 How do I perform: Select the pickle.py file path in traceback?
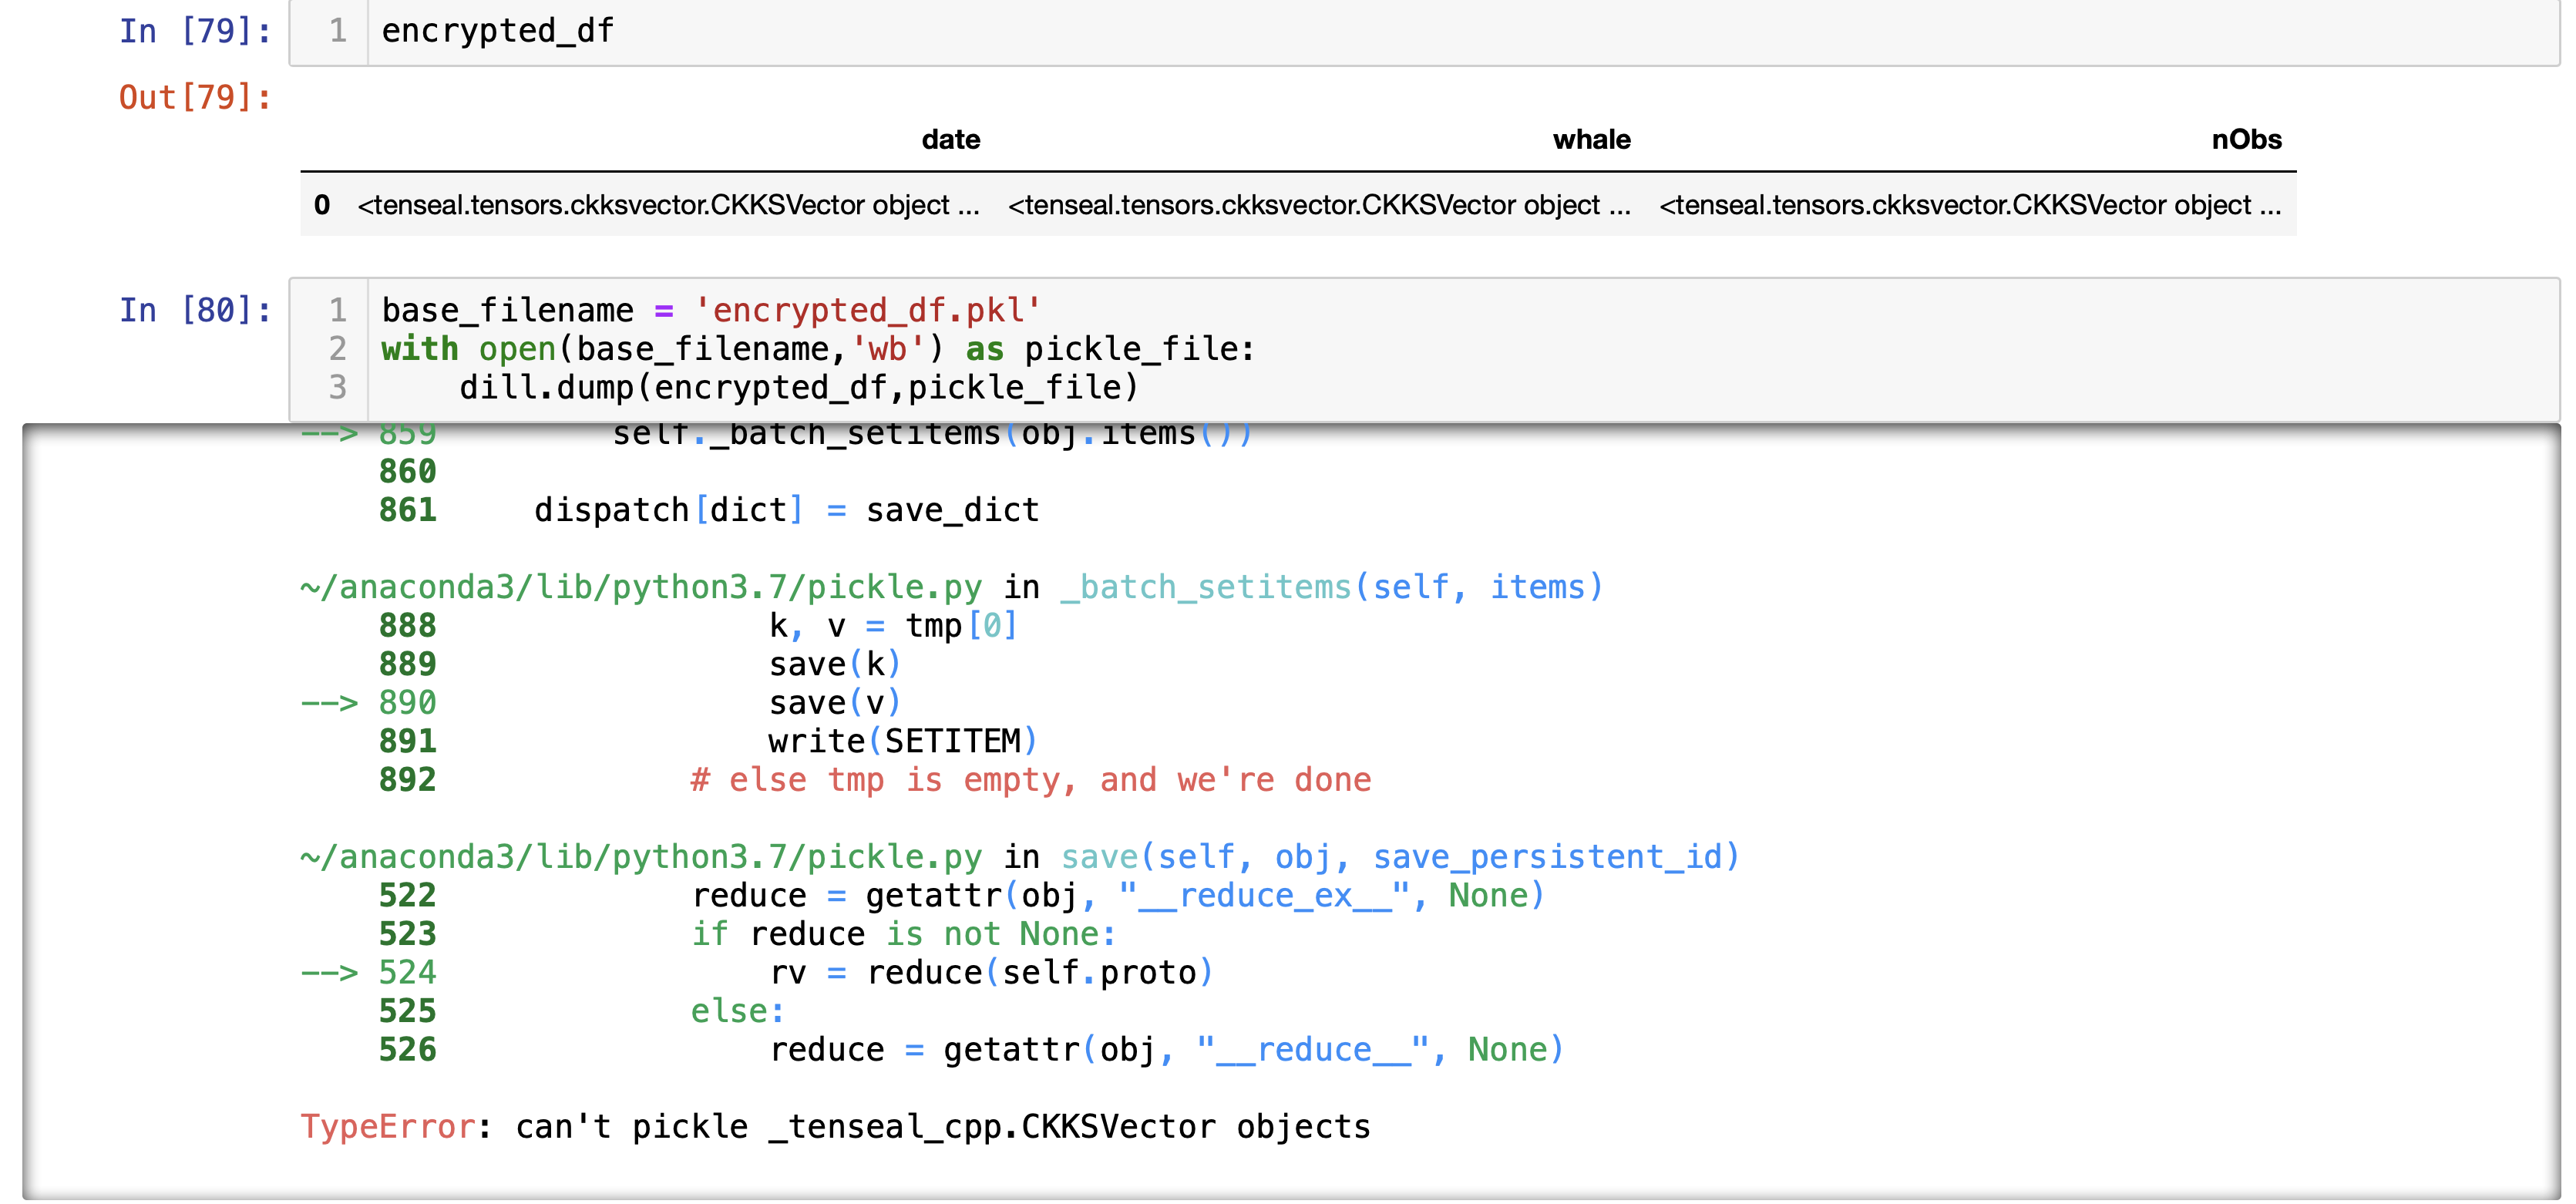[640, 587]
